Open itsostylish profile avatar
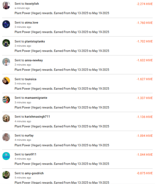 [6, 5]
